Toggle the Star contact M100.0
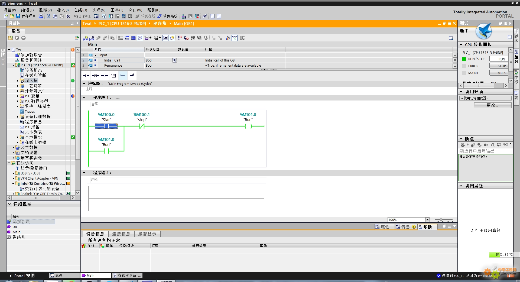Screen dimensions: 520x282 click(x=106, y=126)
